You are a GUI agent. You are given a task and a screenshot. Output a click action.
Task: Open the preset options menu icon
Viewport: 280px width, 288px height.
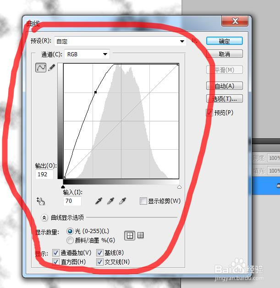point(194,40)
